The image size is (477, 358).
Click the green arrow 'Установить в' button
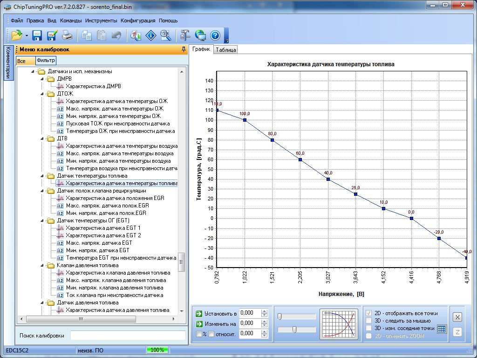coord(199,313)
